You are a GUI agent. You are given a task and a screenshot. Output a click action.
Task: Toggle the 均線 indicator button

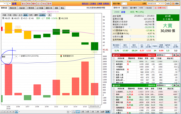pyautogui.click(x=4, y=15)
